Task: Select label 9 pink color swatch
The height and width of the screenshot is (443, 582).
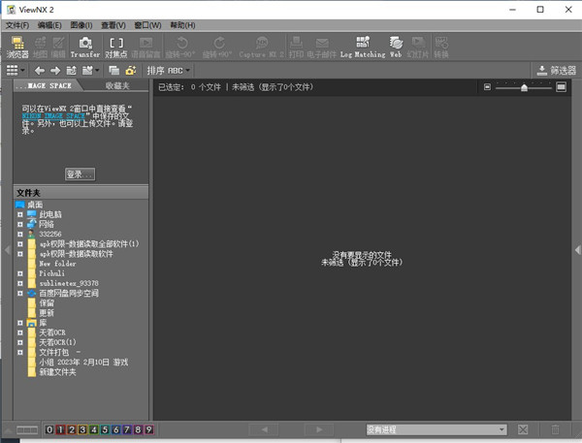Action: [x=148, y=429]
